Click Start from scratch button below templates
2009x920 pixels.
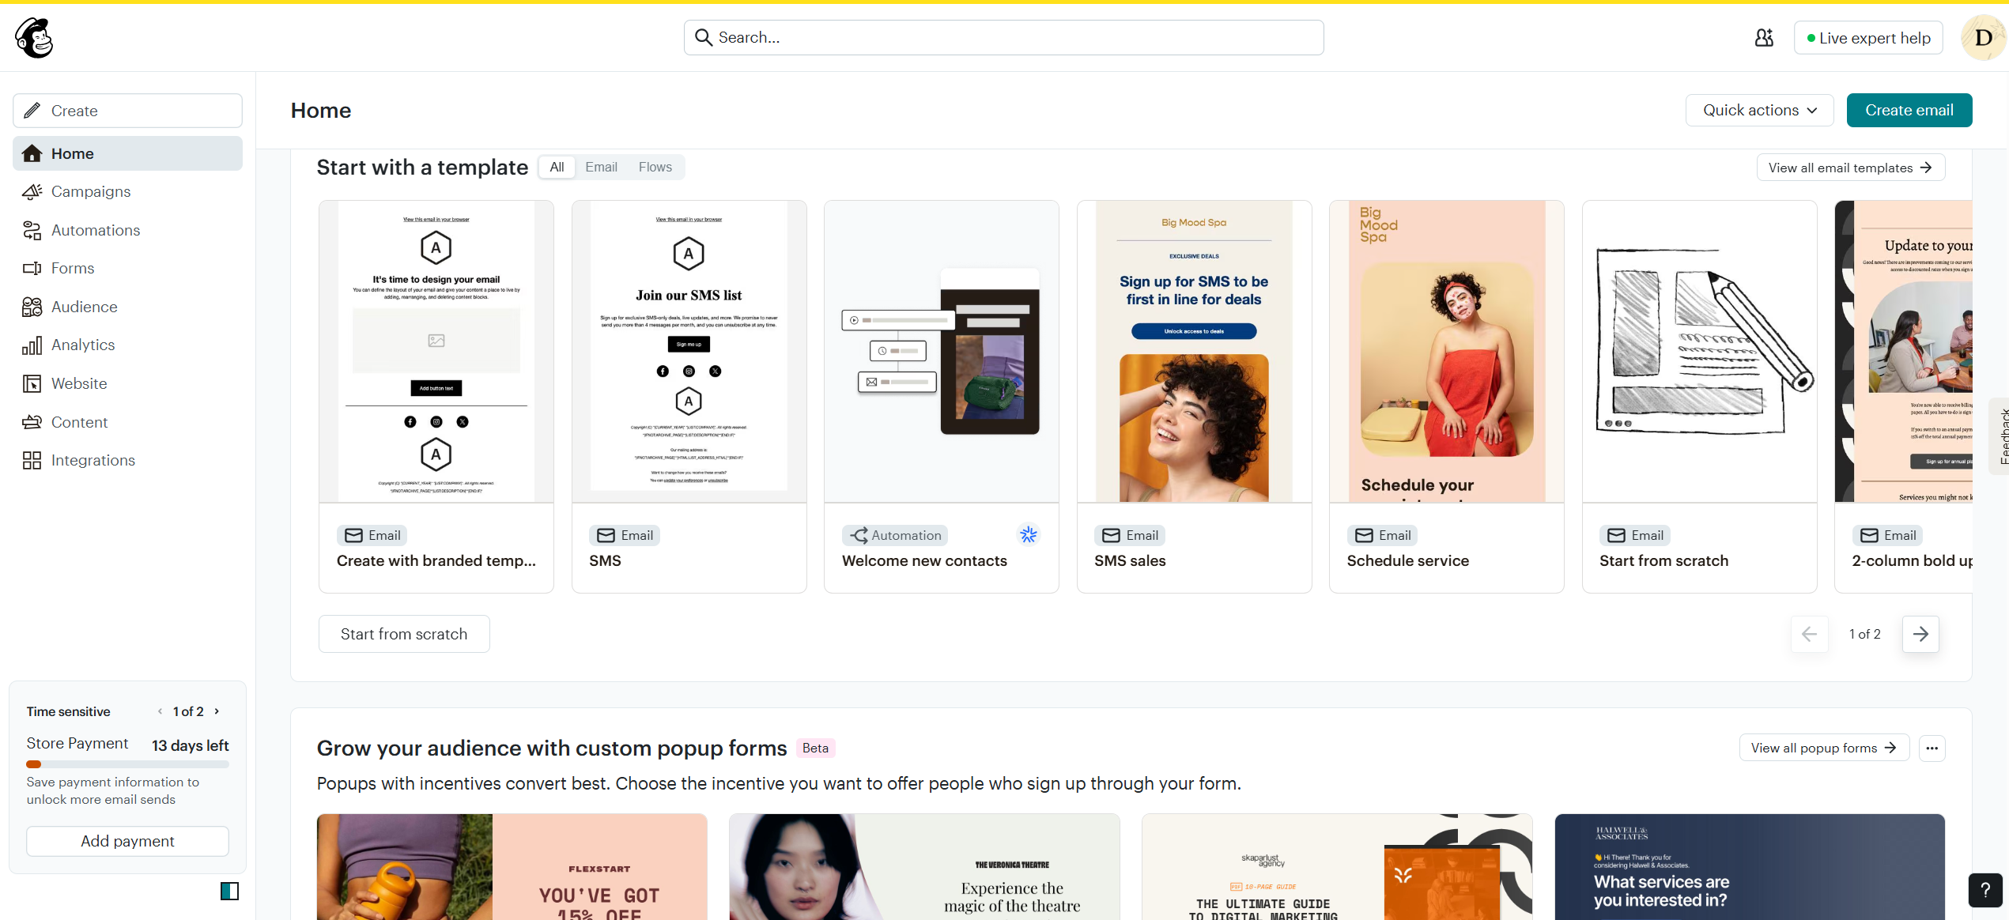[404, 634]
